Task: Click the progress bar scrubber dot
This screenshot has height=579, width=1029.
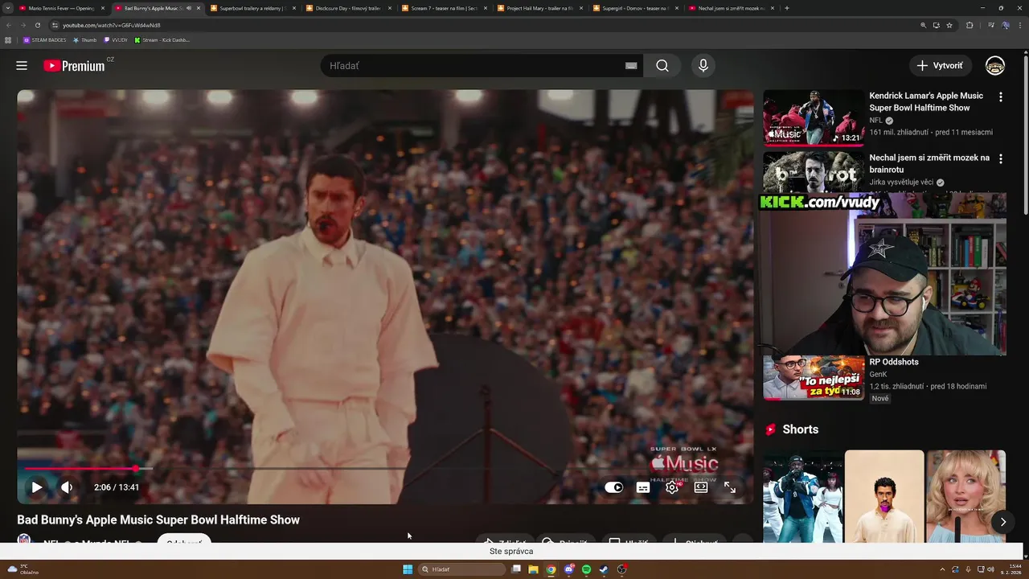Action: tap(136, 468)
